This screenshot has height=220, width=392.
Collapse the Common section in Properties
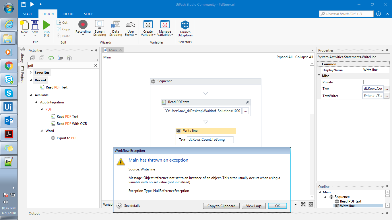click(x=319, y=64)
